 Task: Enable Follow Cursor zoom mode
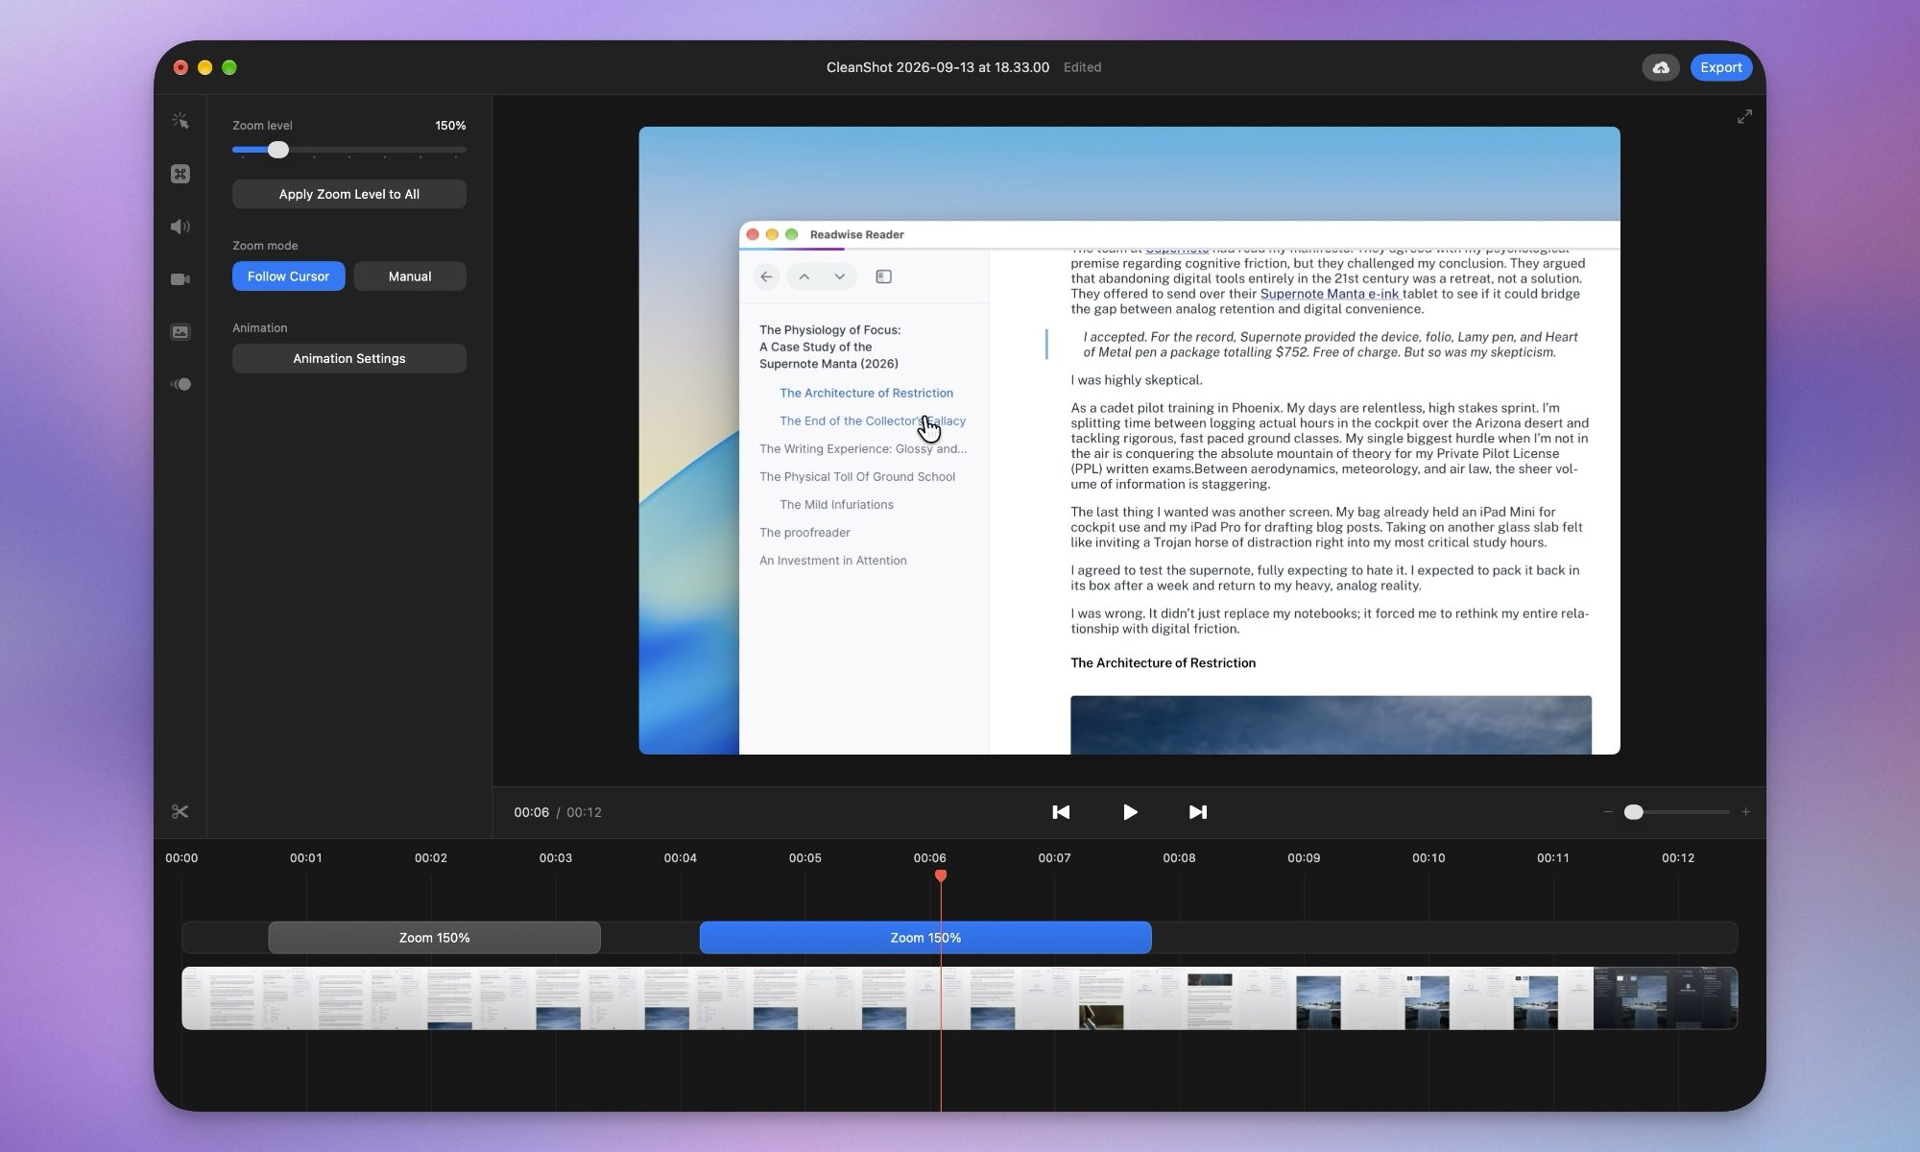(x=288, y=276)
